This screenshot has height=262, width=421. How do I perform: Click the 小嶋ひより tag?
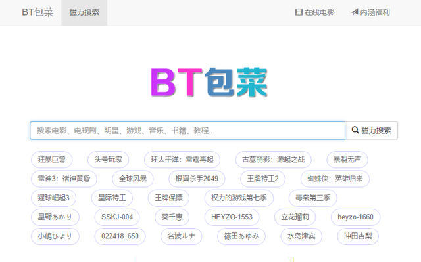[x=55, y=236]
